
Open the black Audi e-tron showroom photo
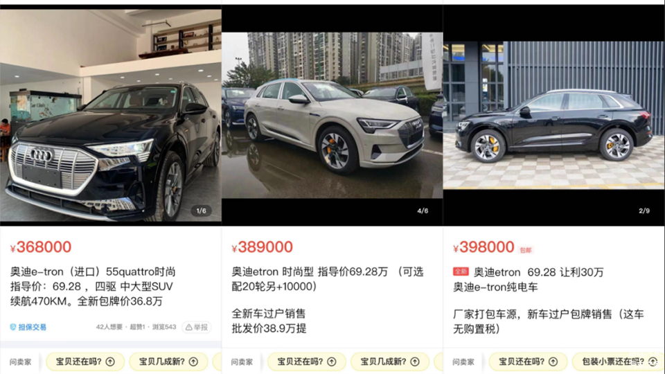[x=111, y=116]
